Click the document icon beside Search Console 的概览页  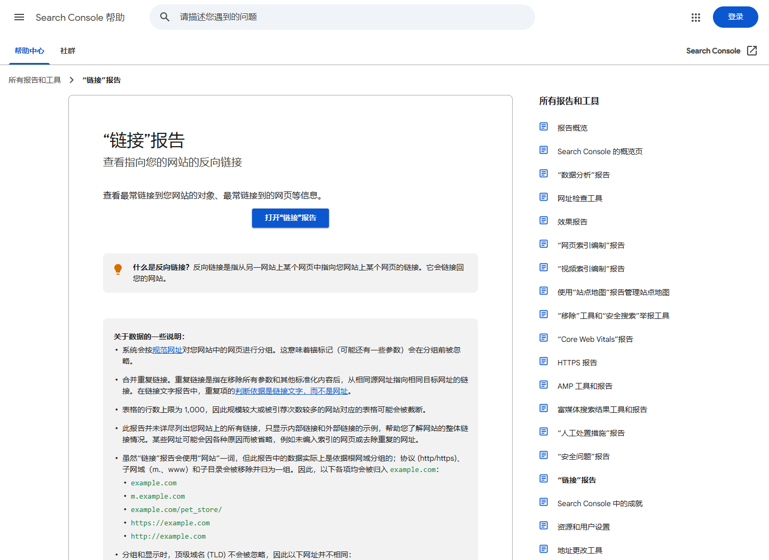544,150
